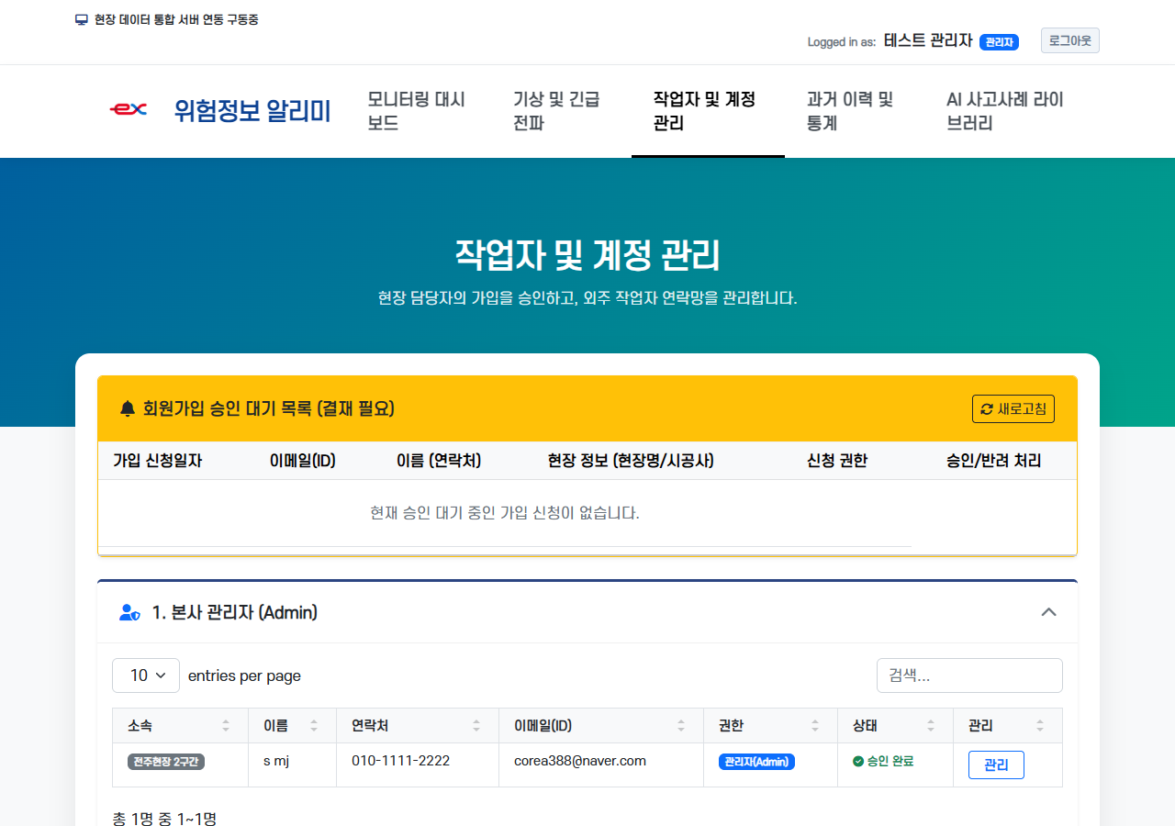Image resolution: width=1175 pixels, height=826 pixels.
Task: Click the 이름 (연락처) pending-list header
Action: coord(439,461)
